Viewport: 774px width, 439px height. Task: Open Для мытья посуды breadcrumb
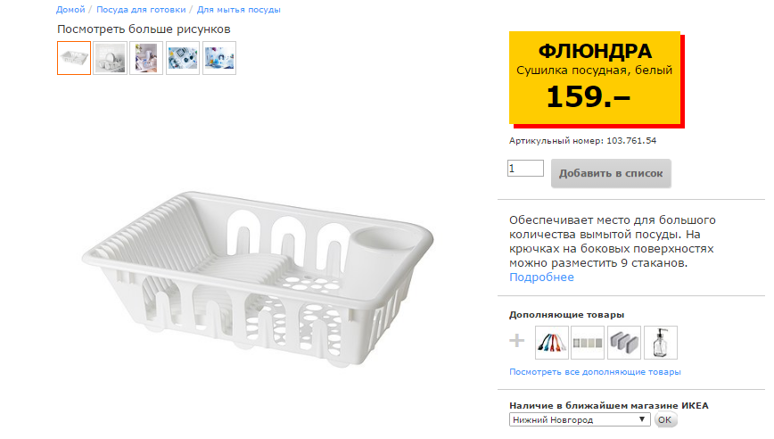coord(238,10)
